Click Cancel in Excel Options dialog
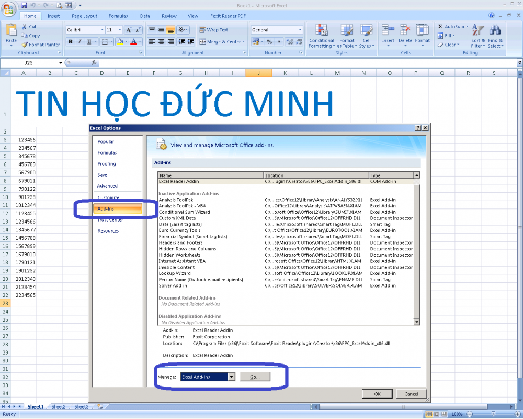 coord(411,394)
